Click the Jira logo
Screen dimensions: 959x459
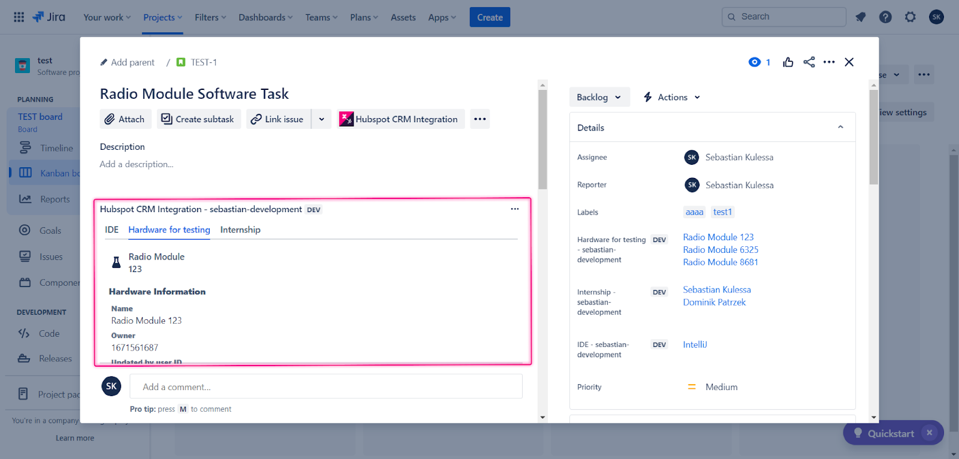[49, 17]
